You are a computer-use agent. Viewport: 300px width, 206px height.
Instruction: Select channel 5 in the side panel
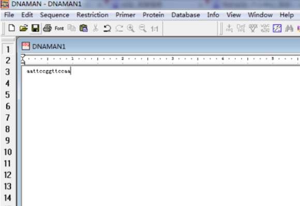click(x=8, y=94)
